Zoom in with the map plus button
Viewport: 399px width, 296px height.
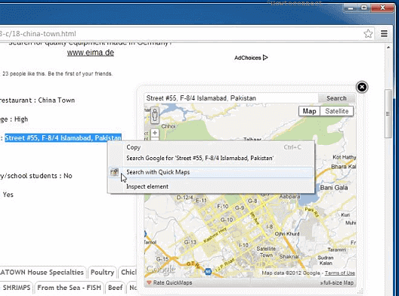pos(155,133)
